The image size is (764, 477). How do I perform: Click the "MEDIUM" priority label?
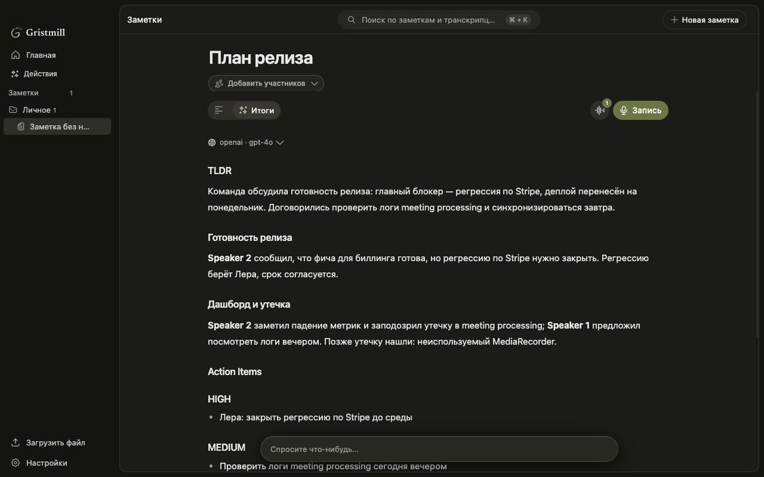point(226,447)
